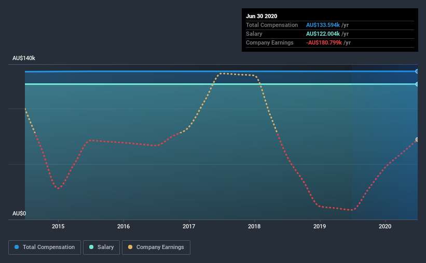Click the 2018 x-axis label
Screen dimensions: 426x263
click(x=254, y=226)
